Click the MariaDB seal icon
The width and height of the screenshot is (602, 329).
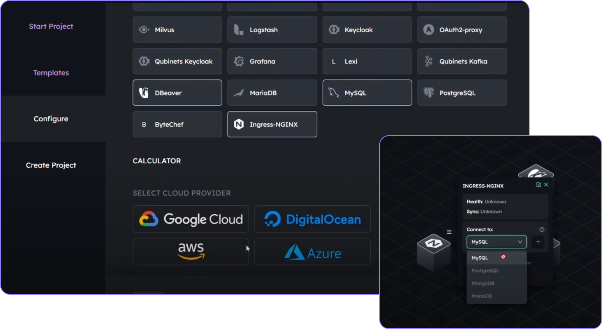pyautogui.click(x=239, y=93)
